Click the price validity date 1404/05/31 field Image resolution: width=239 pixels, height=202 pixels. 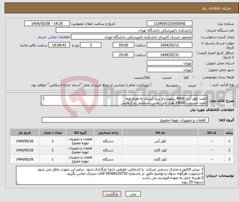(169, 55)
